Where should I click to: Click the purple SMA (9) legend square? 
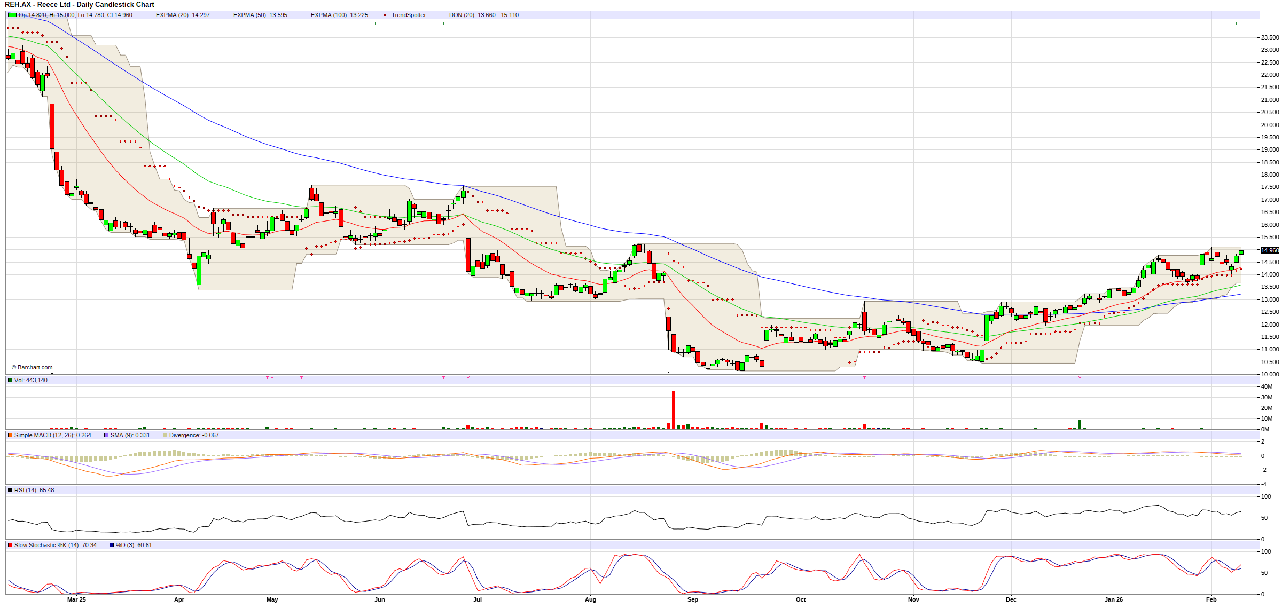pos(106,435)
